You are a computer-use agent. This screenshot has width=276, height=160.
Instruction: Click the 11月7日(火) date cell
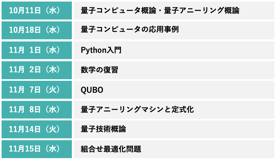coord(37,90)
